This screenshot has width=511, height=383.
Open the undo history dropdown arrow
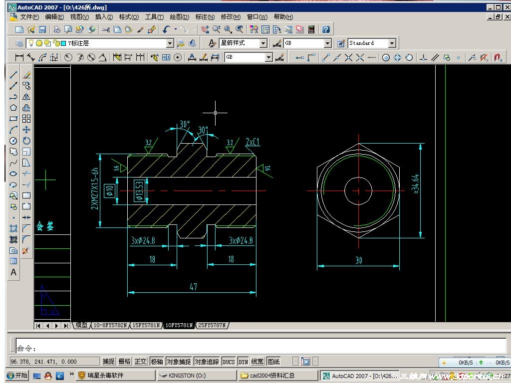(175, 29)
